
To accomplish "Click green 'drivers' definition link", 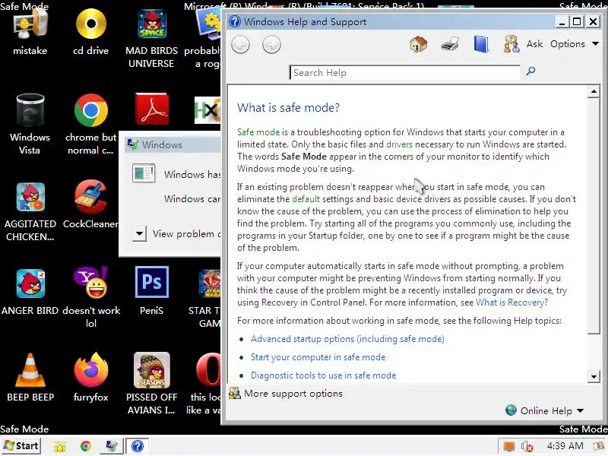I will click(399, 144).
